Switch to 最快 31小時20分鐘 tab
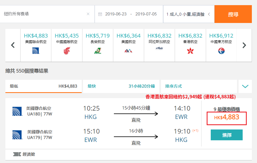The width and height of the screenshot is (257, 163). (x=121, y=86)
